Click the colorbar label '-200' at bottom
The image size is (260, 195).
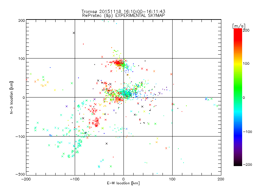tap(247, 164)
